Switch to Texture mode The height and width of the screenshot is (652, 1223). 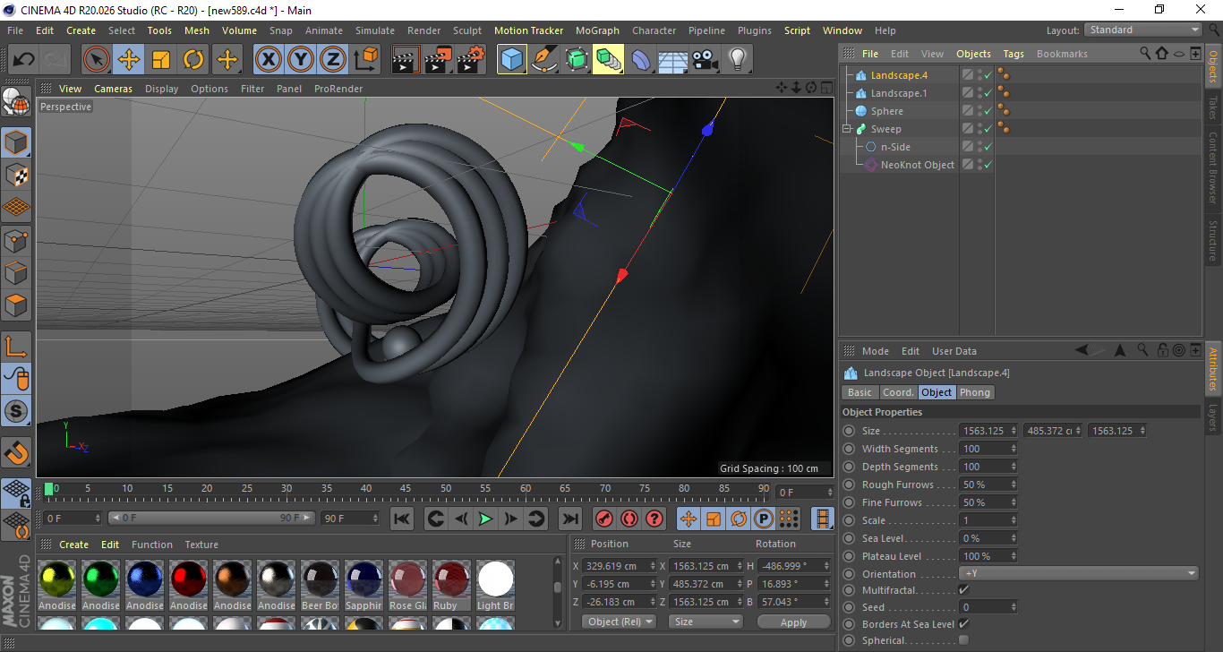pos(17,175)
